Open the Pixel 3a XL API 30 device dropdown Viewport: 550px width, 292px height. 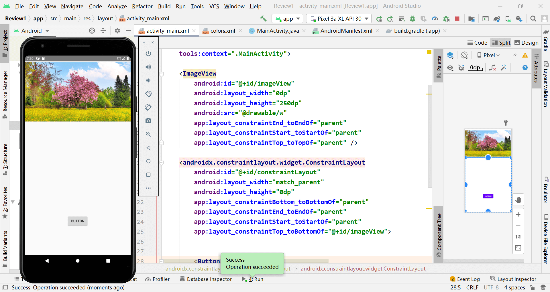339,19
